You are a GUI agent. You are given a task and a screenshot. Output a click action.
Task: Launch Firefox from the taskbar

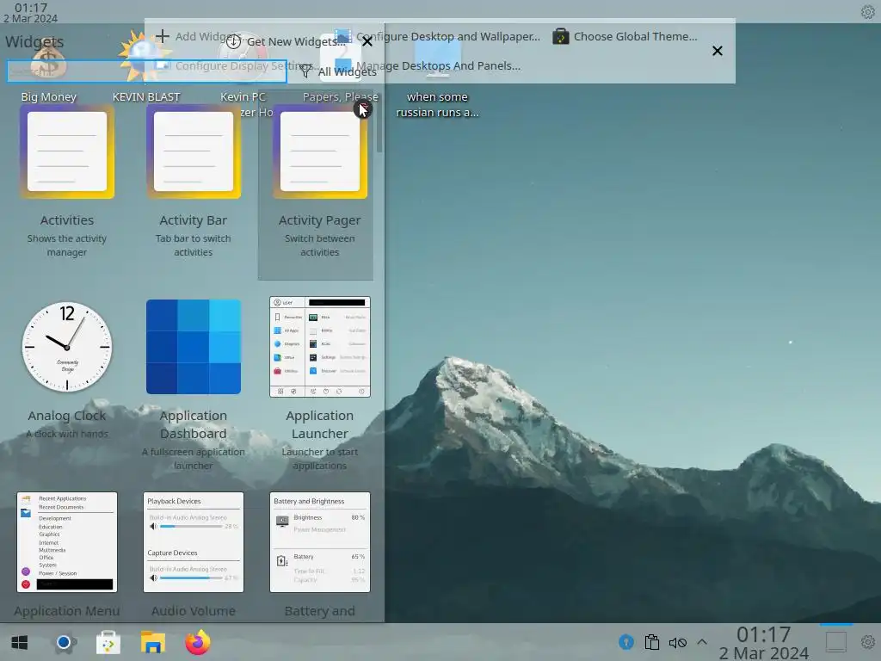pyautogui.click(x=198, y=642)
